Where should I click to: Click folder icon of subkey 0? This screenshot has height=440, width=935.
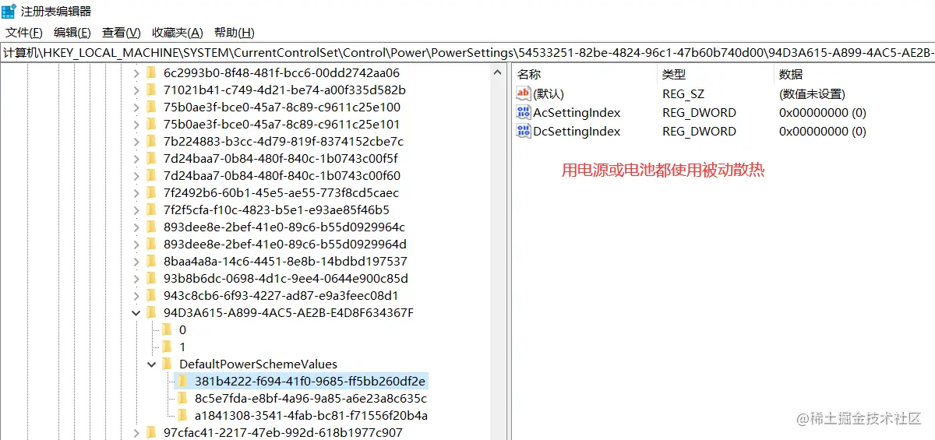point(167,329)
